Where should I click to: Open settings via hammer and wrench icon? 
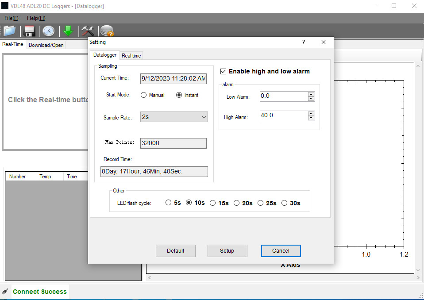(87, 31)
